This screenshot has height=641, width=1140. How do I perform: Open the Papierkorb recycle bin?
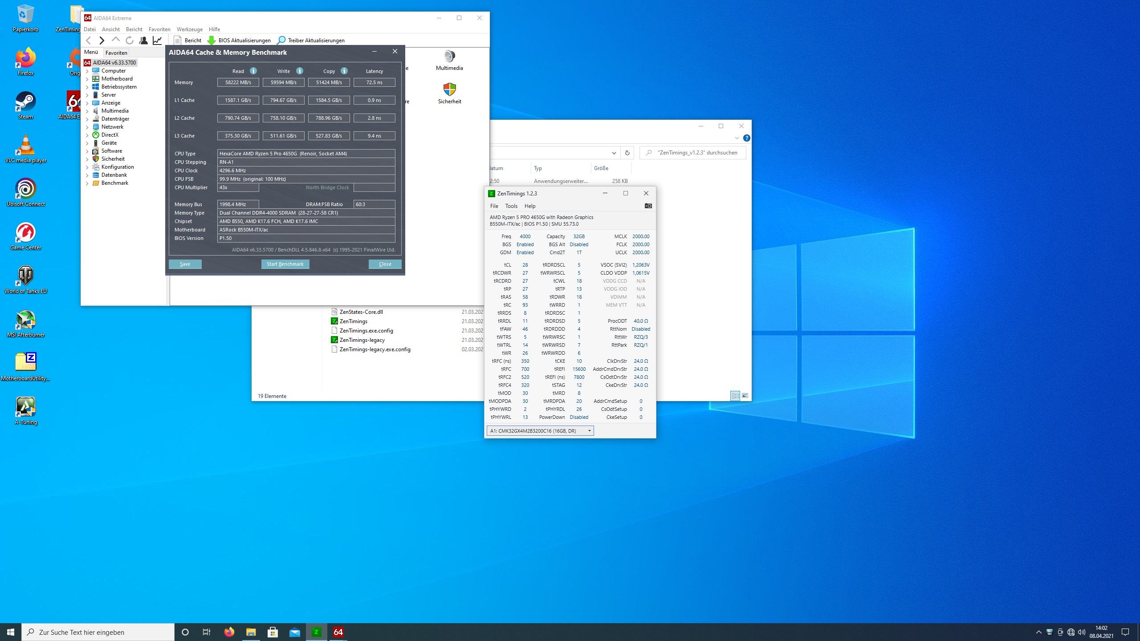(26, 18)
